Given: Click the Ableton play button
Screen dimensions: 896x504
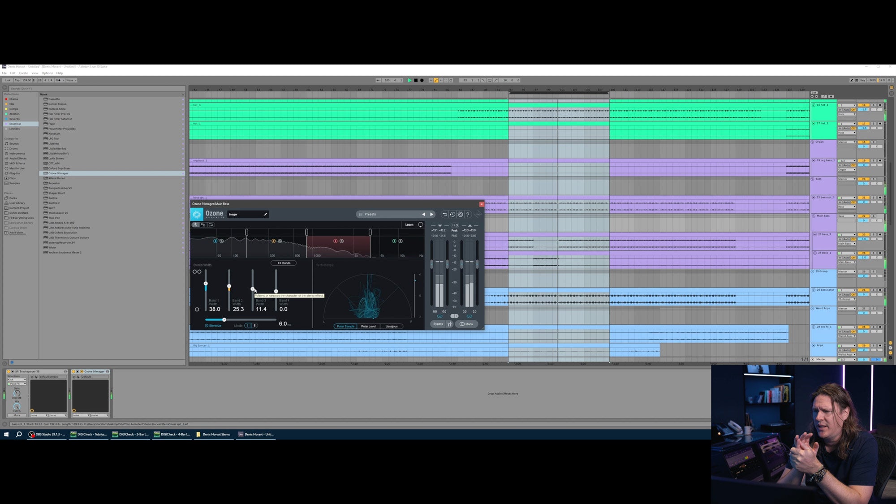Looking at the screenshot, I should (x=409, y=80).
